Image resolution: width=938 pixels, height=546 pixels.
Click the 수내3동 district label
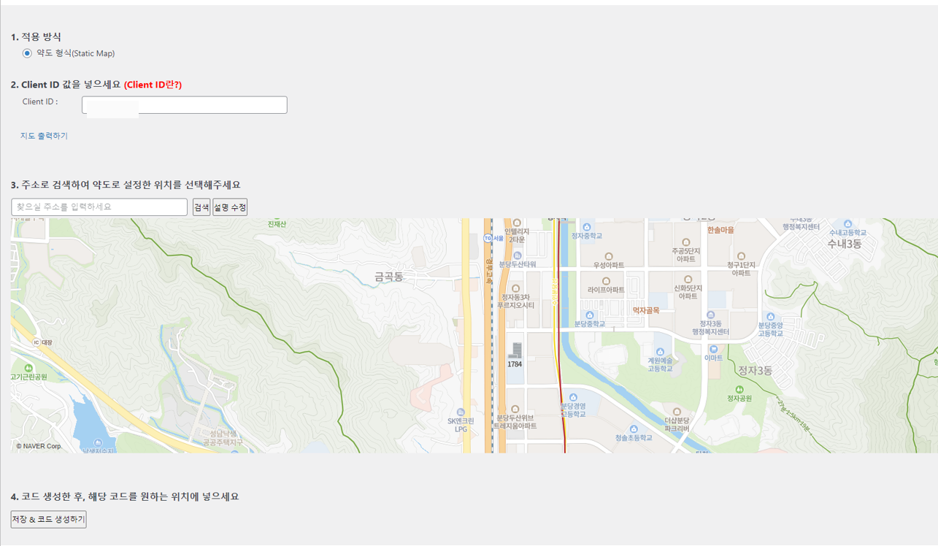(844, 244)
